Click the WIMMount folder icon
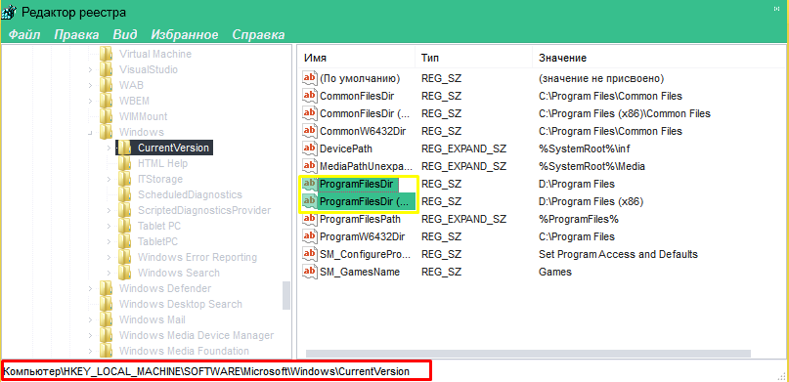Screen dimensions: 789x382 click(106, 116)
